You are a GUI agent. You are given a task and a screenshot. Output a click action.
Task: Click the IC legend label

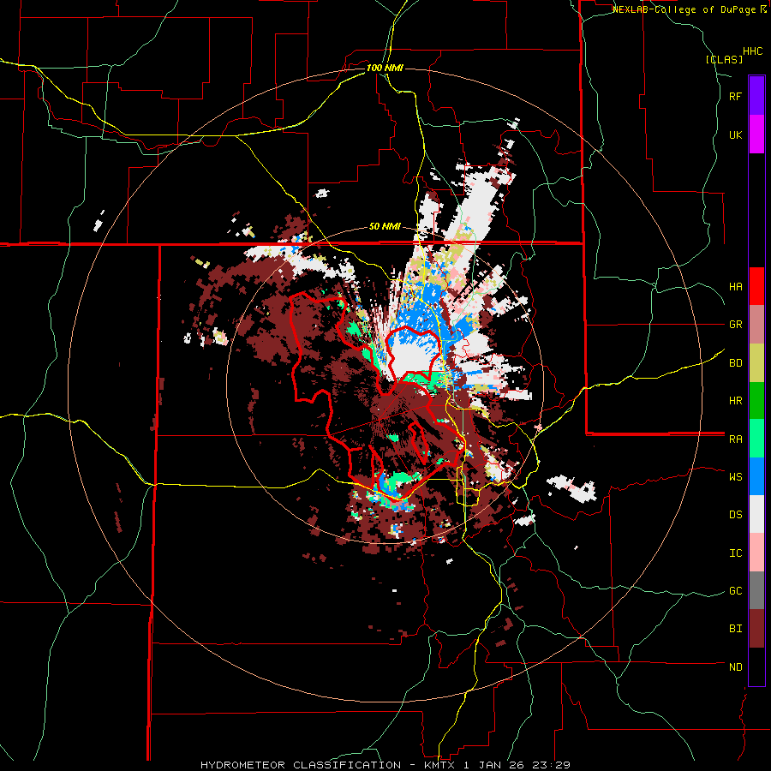point(736,553)
